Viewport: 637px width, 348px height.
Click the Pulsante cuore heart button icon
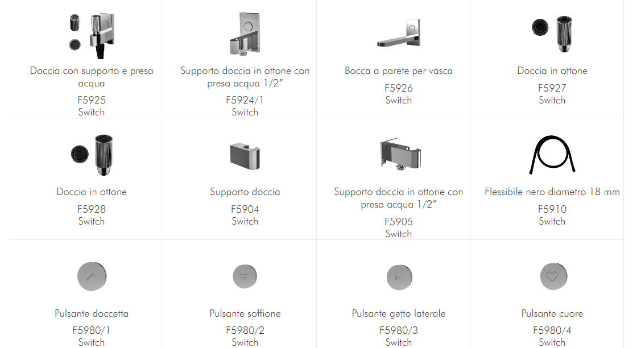click(x=552, y=277)
